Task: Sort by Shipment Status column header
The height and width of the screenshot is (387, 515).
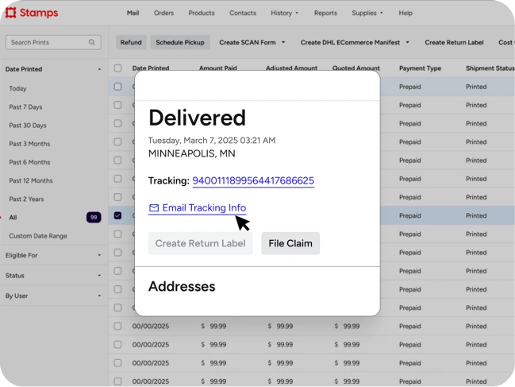Action: [490, 68]
